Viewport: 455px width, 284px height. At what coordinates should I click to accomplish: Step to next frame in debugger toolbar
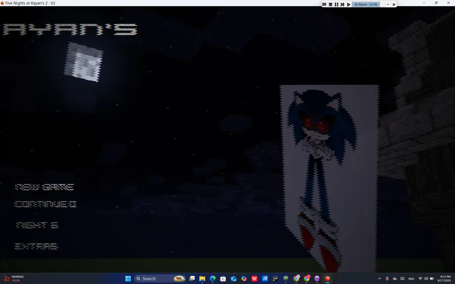pos(342,5)
